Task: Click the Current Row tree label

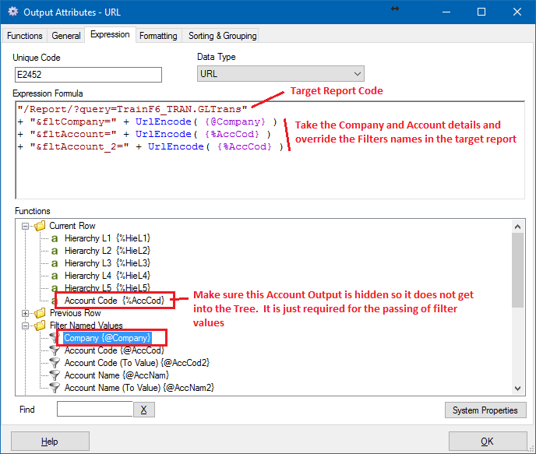Action: point(72,226)
